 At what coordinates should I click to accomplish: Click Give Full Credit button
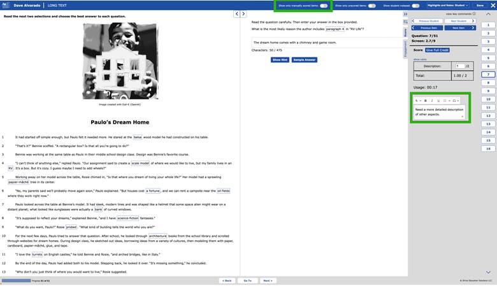pos(437,50)
